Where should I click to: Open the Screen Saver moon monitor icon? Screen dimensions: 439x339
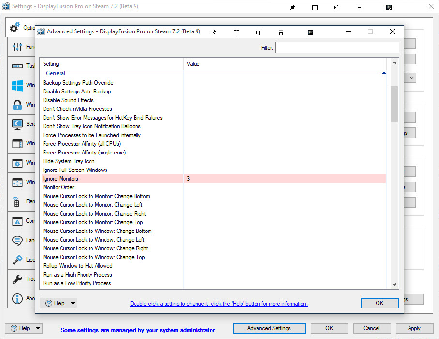(18, 124)
